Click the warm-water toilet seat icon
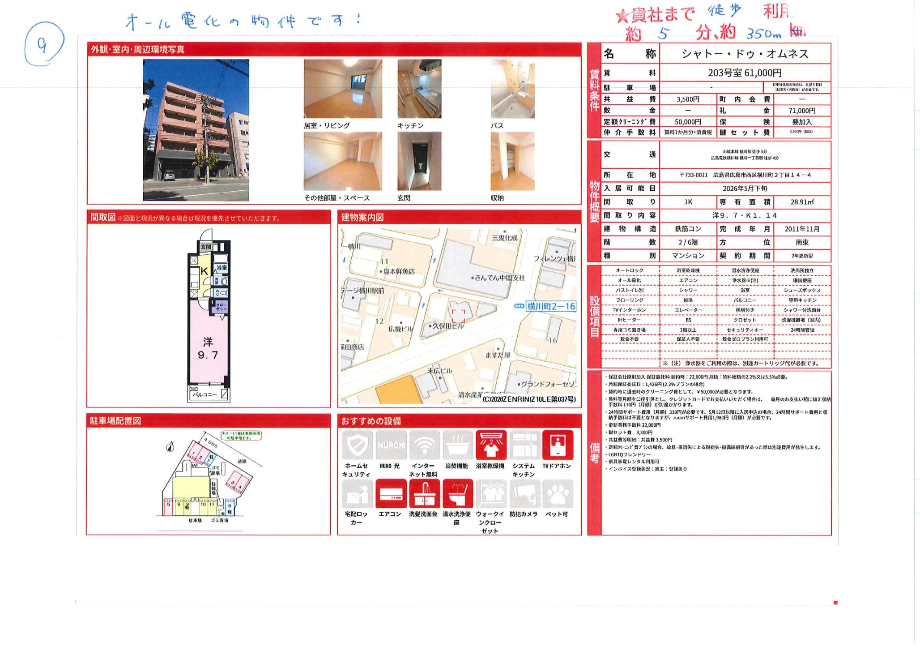920x651 pixels. [x=457, y=494]
